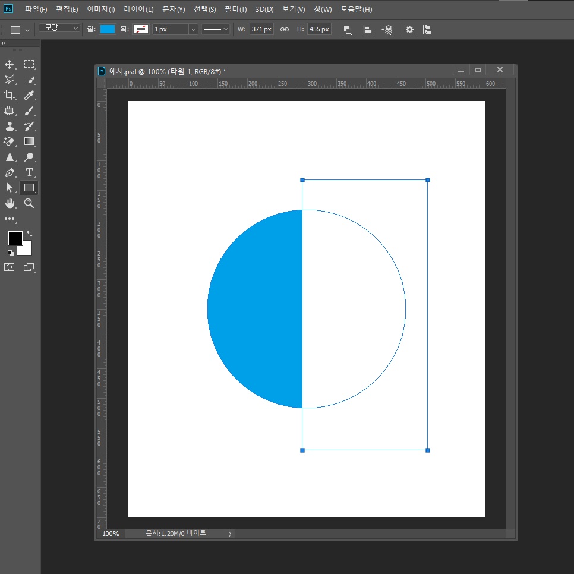Viewport: 574px width, 574px height.
Task: Change the screen mode
Action: pyautogui.click(x=29, y=267)
